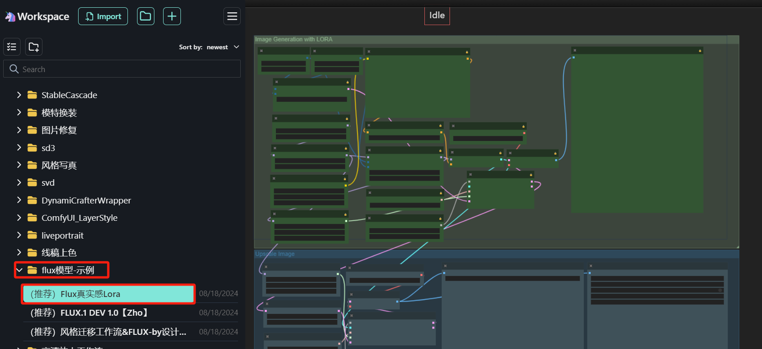Click the flux模型-示例 folder icon
The height and width of the screenshot is (349, 762).
(32, 270)
